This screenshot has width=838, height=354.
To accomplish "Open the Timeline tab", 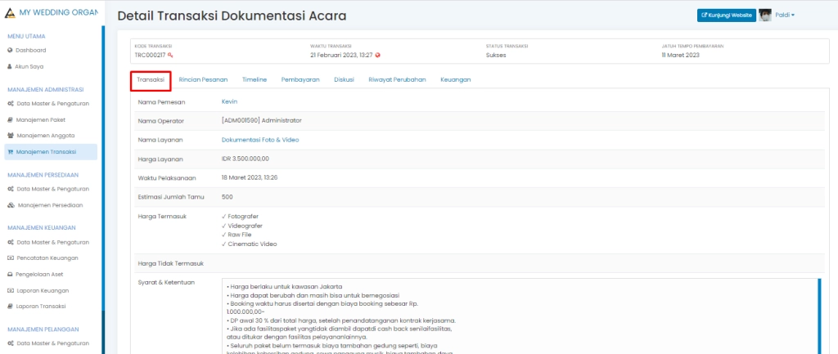I will 255,80.
